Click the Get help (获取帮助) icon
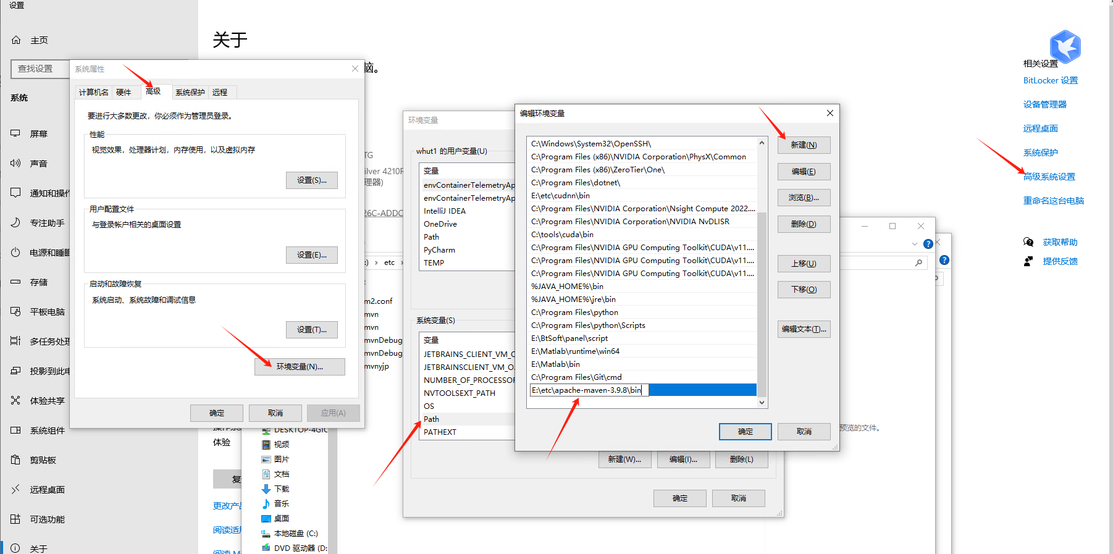This screenshot has width=1113, height=554. pyautogui.click(x=1028, y=242)
